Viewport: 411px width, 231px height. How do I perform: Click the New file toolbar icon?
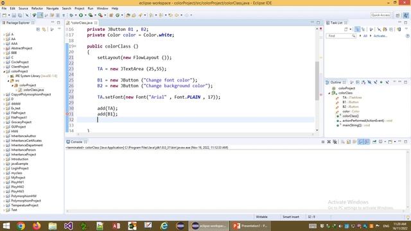click(4, 15)
